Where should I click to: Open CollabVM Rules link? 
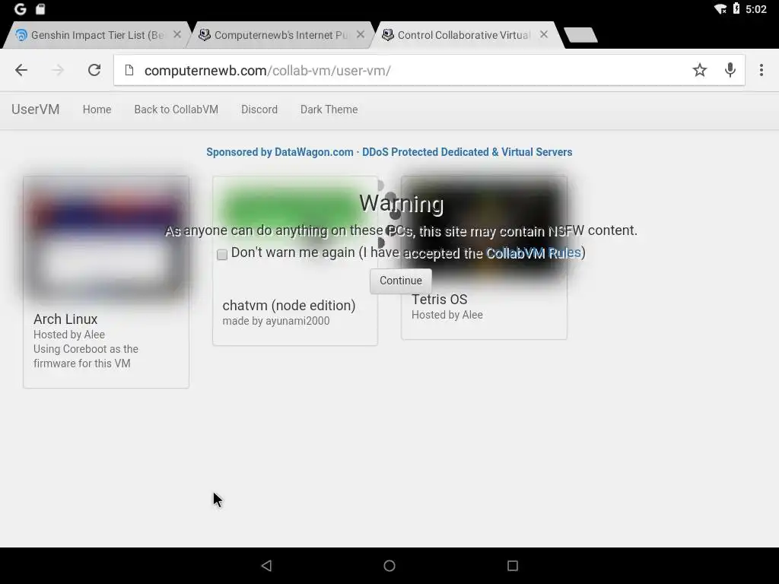click(x=533, y=253)
